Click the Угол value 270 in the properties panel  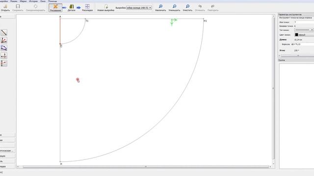tap(296, 51)
